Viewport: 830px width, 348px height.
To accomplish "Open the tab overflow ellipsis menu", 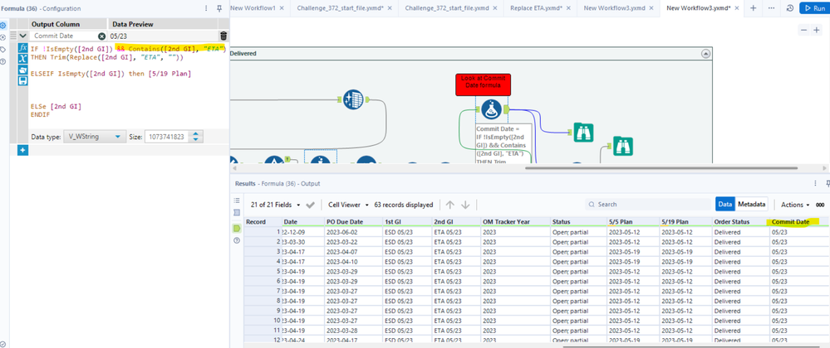I will click(x=771, y=8).
